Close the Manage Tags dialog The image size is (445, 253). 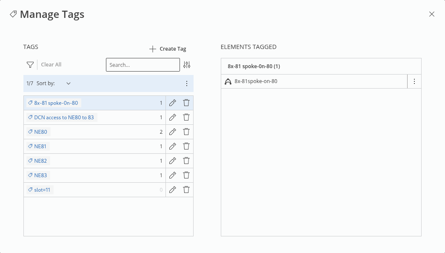click(x=432, y=14)
